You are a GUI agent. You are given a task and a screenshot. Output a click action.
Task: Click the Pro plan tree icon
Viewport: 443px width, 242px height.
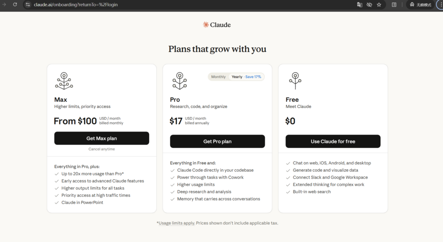pos(179,81)
